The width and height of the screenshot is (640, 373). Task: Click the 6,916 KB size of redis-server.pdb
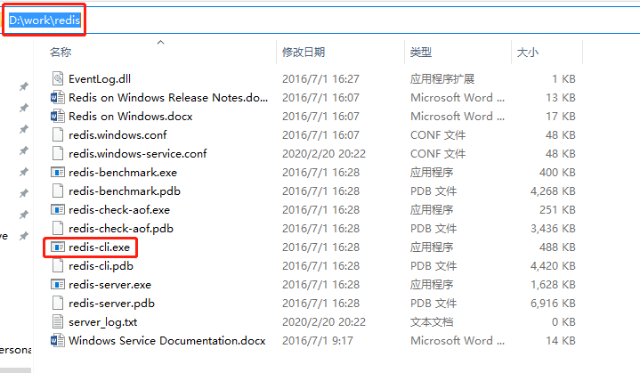pos(553,304)
